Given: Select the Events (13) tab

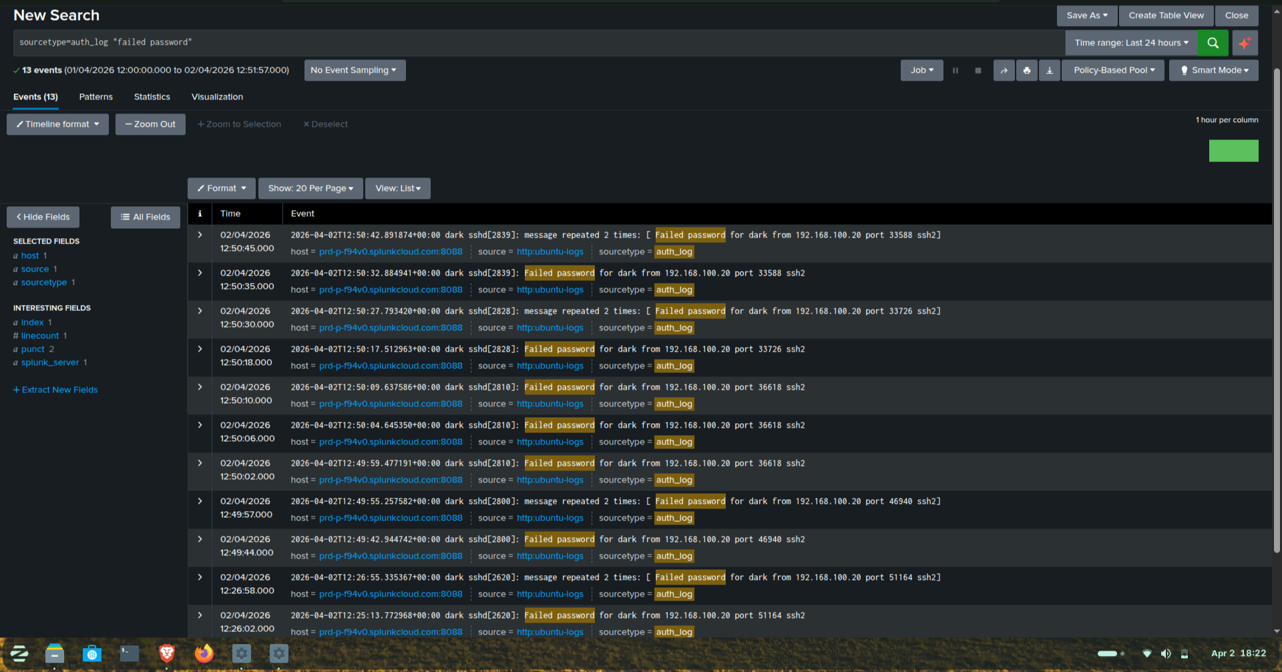Looking at the screenshot, I should (36, 97).
